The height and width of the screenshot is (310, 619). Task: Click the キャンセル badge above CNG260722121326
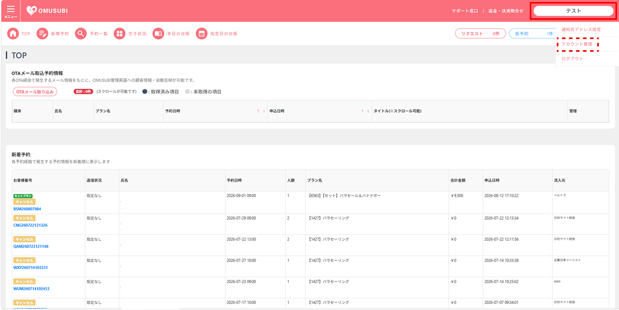tap(24, 218)
